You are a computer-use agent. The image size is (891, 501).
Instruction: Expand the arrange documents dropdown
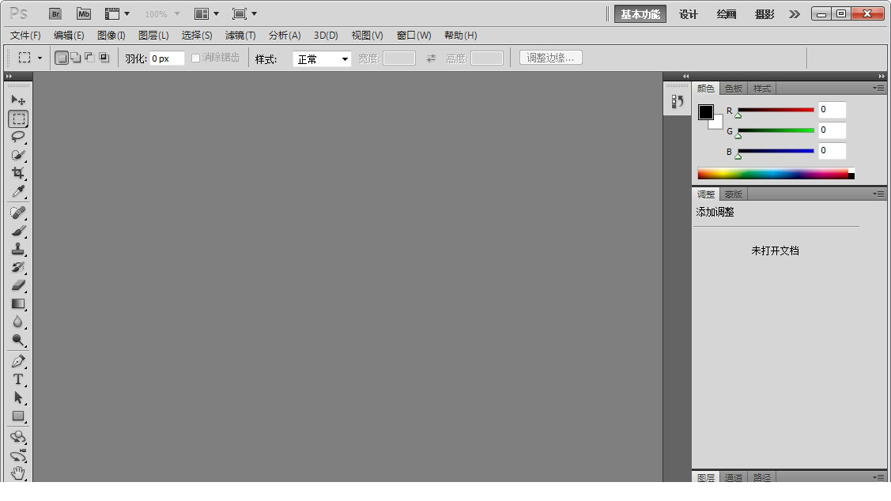(x=206, y=14)
